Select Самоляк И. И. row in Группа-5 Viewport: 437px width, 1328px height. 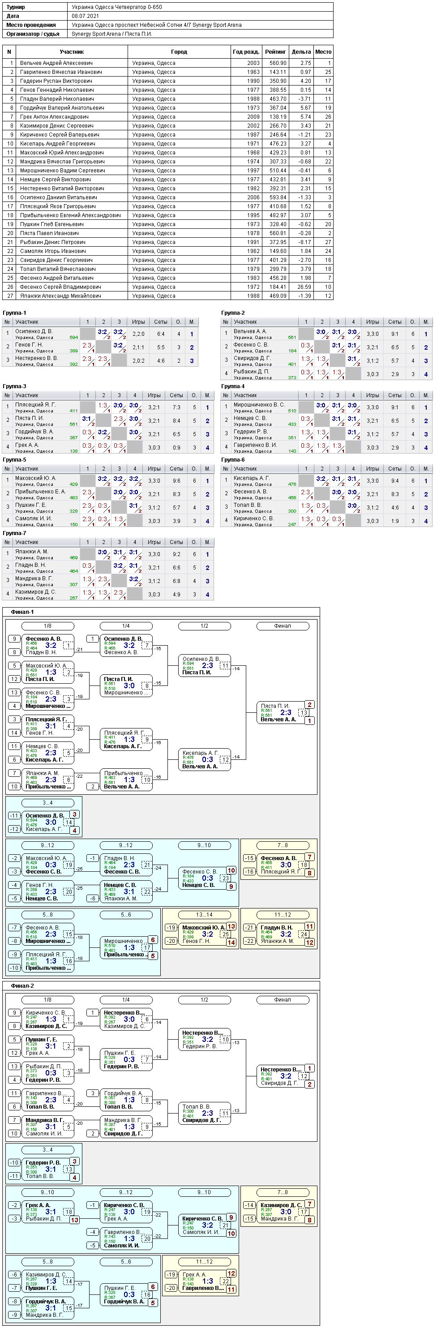[x=108, y=521]
